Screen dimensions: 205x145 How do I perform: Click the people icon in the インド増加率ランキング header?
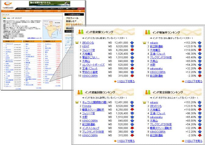(x=147, y=32)
